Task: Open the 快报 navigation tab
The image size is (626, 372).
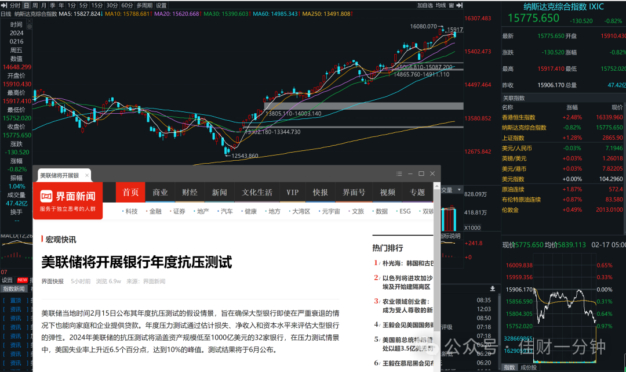Action: [x=320, y=192]
